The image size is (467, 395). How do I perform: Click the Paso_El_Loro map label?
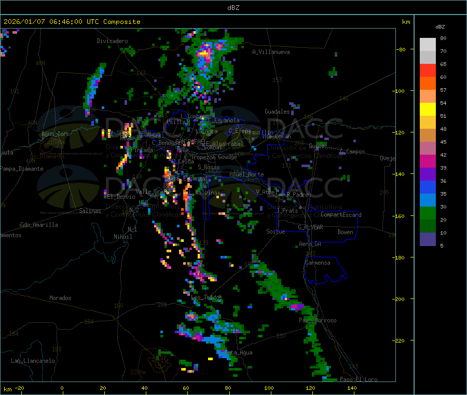point(359,379)
